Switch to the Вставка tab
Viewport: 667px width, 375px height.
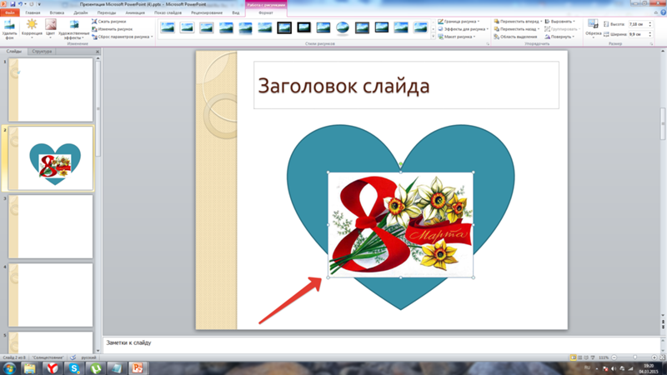point(57,12)
